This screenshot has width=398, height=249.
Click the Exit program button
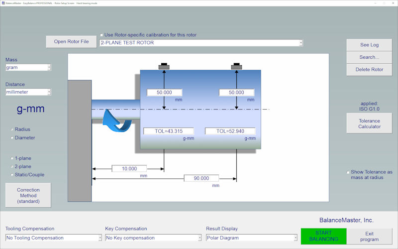click(369, 236)
